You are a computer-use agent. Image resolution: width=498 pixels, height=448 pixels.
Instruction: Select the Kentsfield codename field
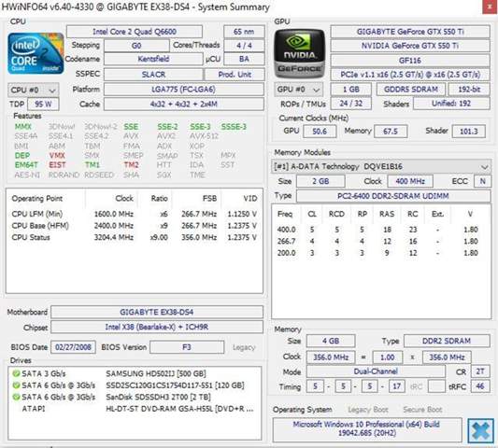point(153,59)
